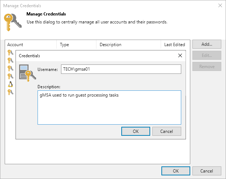
Task: Select the topmost key icon in account list
Action: click(x=10, y=53)
